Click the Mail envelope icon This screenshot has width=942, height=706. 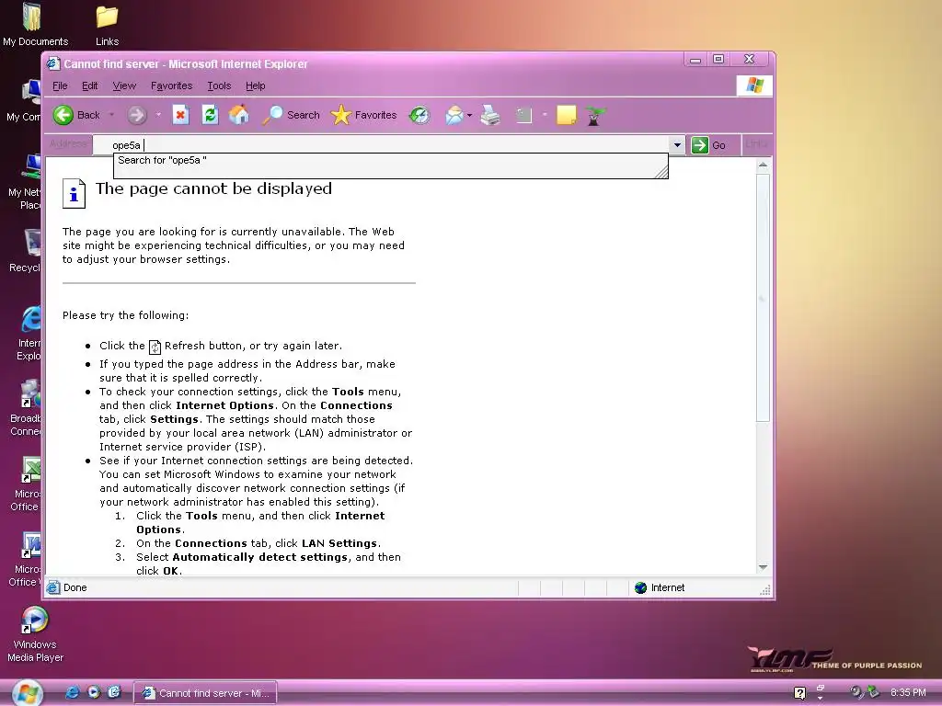click(454, 115)
